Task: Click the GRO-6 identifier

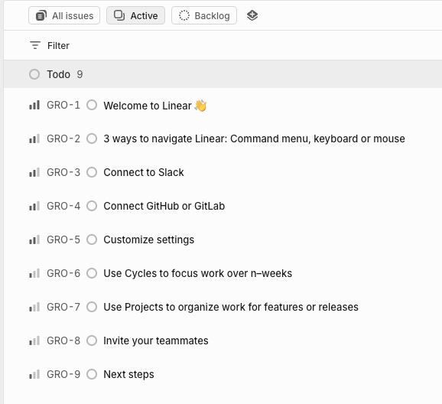Action: pyautogui.click(x=63, y=273)
